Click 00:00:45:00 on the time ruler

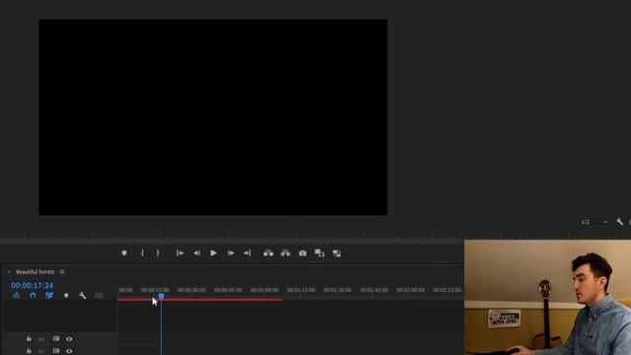tap(228, 290)
